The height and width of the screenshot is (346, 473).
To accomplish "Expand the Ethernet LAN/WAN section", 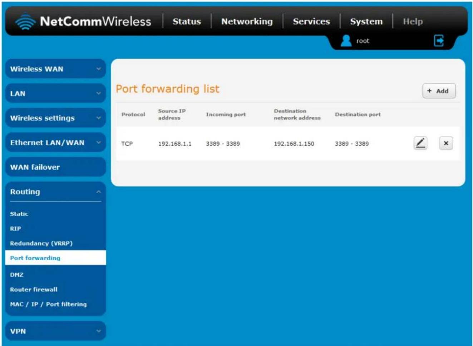I will coord(55,143).
